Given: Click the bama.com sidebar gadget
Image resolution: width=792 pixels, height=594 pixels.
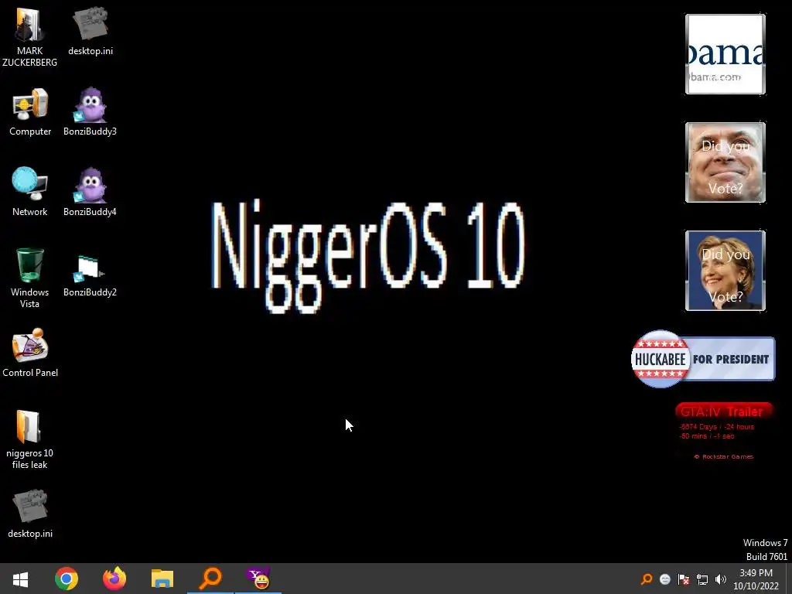Looking at the screenshot, I should point(725,54).
